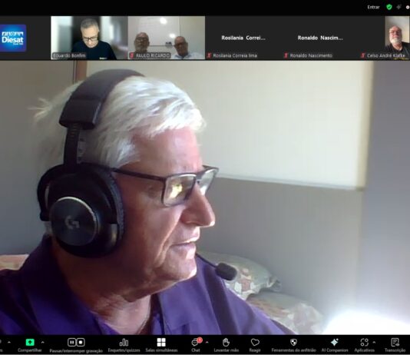Stop the recording with the stop icon

point(81,342)
